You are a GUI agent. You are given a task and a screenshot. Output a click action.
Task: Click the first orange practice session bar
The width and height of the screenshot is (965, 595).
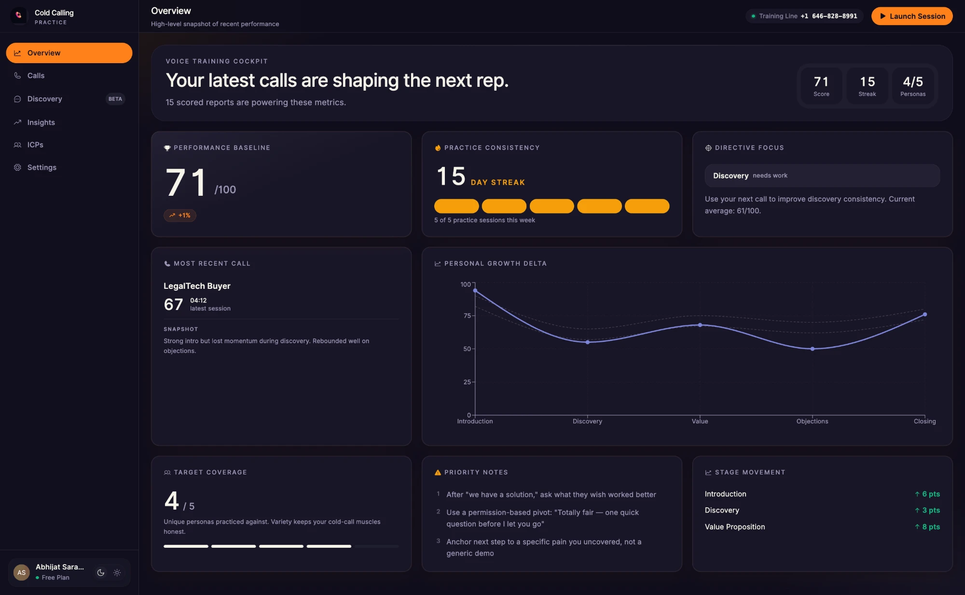point(456,206)
